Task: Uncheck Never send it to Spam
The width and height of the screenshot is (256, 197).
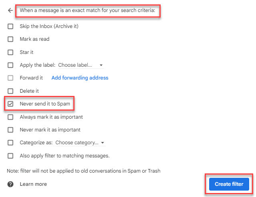Action: [x=10, y=104]
